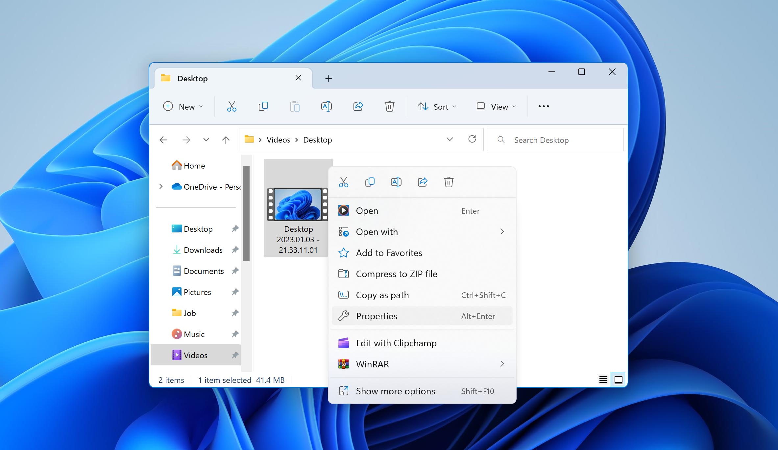Open the address bar history dropdown chevron

(x=450, y=139)
